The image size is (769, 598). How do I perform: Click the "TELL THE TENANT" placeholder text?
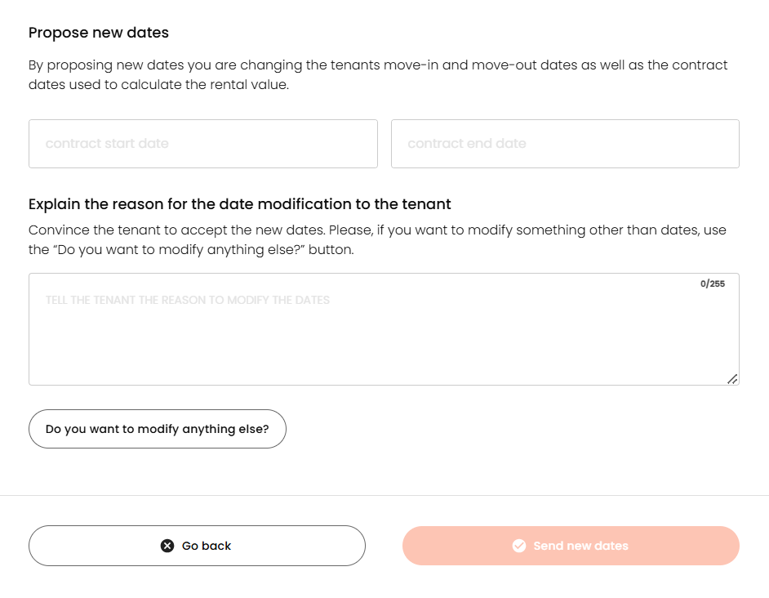click(188, 301)
